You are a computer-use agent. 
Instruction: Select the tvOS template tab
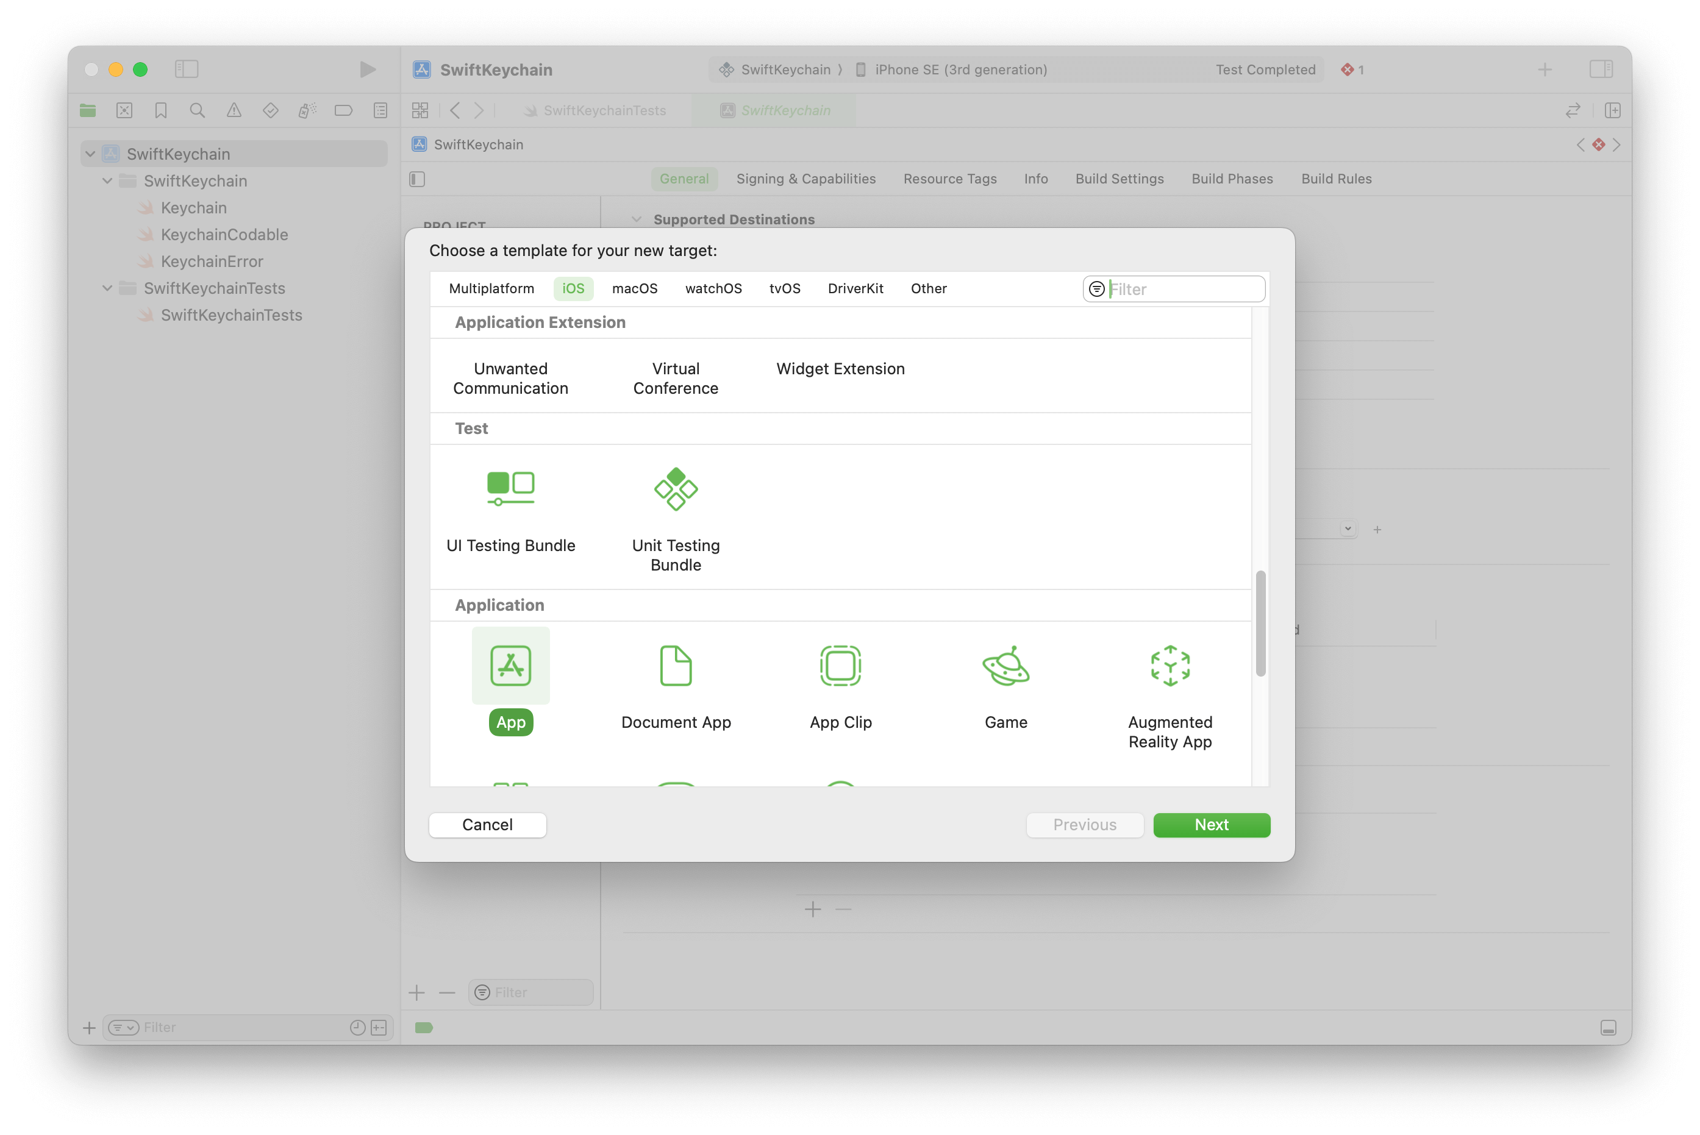coord(785,288)
